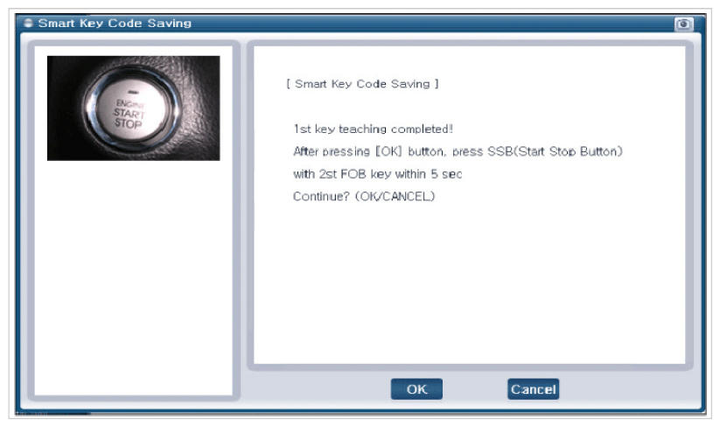Click the camera screenshot icon in title bar
Image resolution: width=720 pixels, height=427 pixels.
tap(683, 24)
